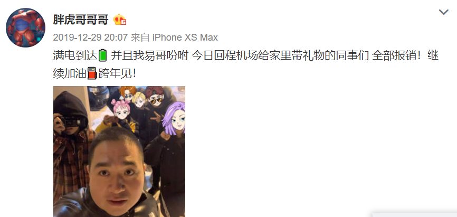
Task: Open 胖虎哥哥哥 username profile link
Action: click(x=81, y=20)
